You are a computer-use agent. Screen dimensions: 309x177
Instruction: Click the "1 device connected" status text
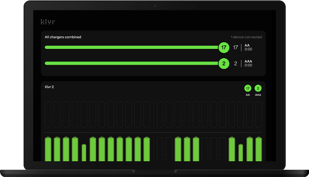pyautogui.click(x=246, y=37)
